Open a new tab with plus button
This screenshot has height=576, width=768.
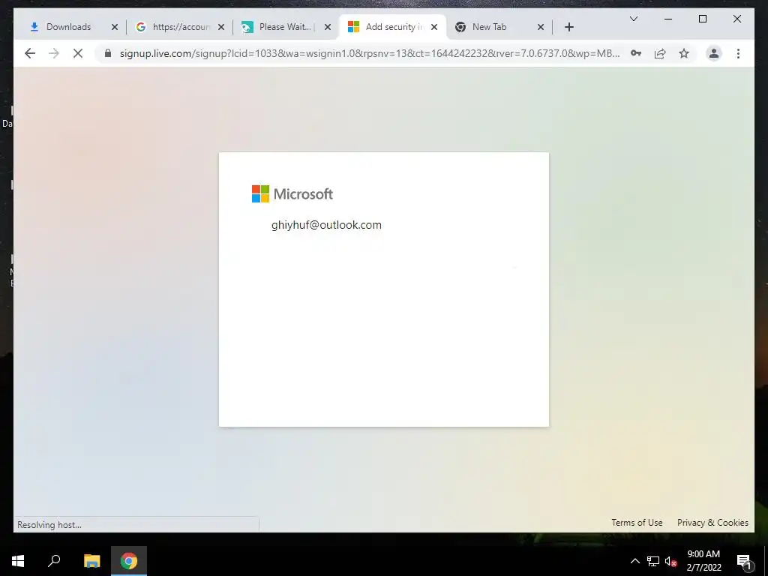pyautogui.click(x=568, y=27)
